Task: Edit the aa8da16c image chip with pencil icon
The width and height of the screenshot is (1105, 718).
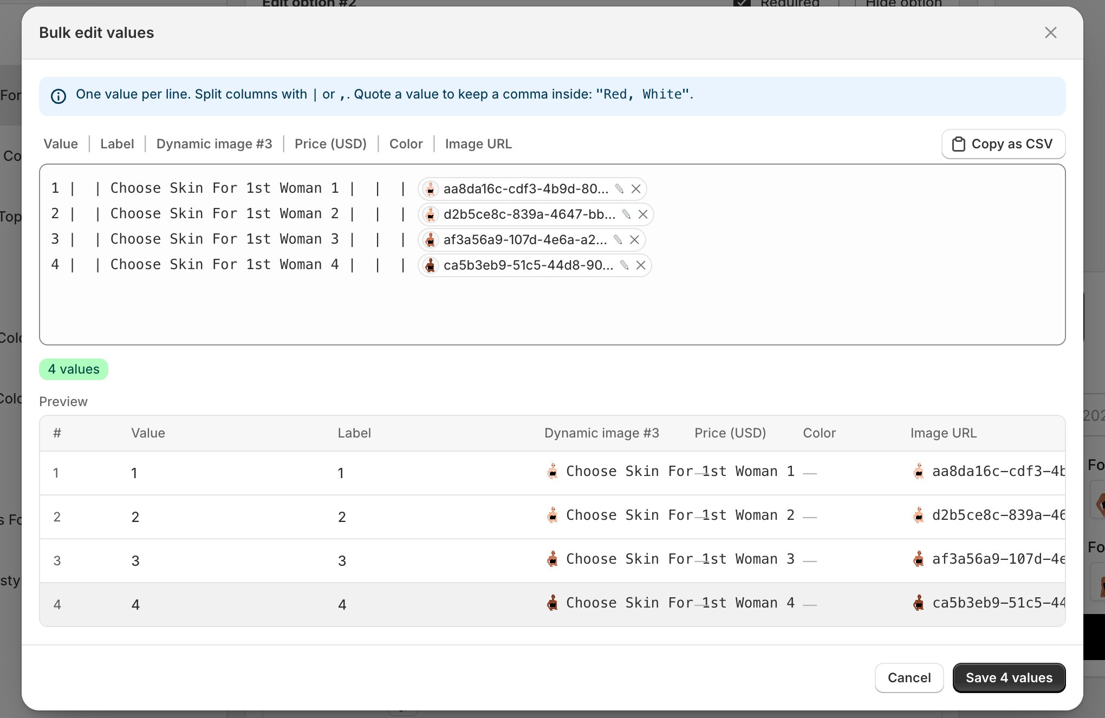Action: click(619, 189)
